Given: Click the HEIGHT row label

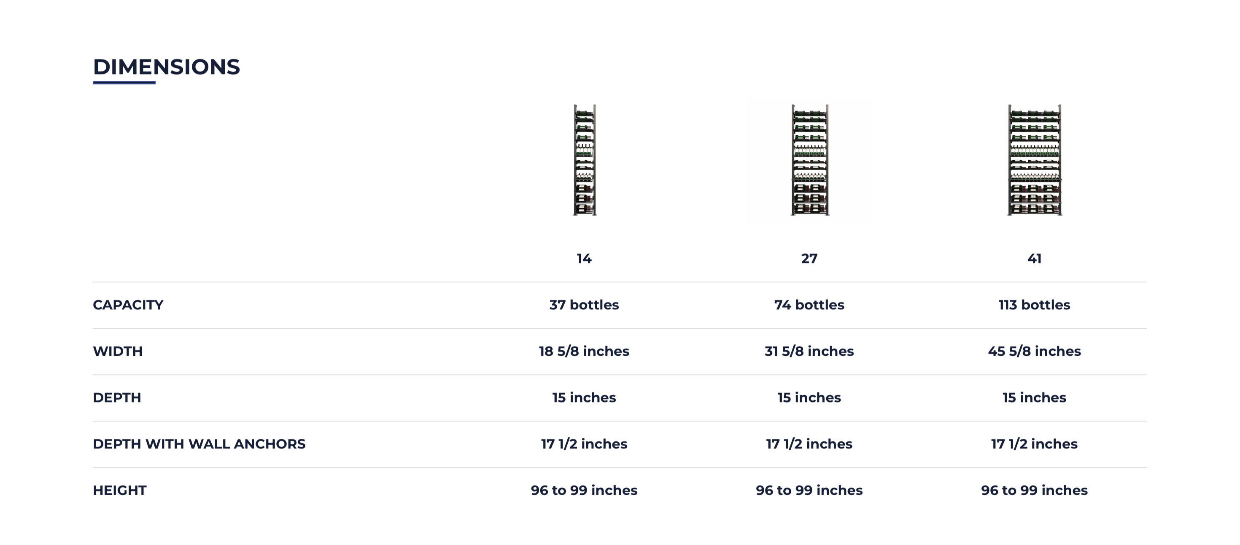Looking at the screenshot, I should tap(119, 491).
